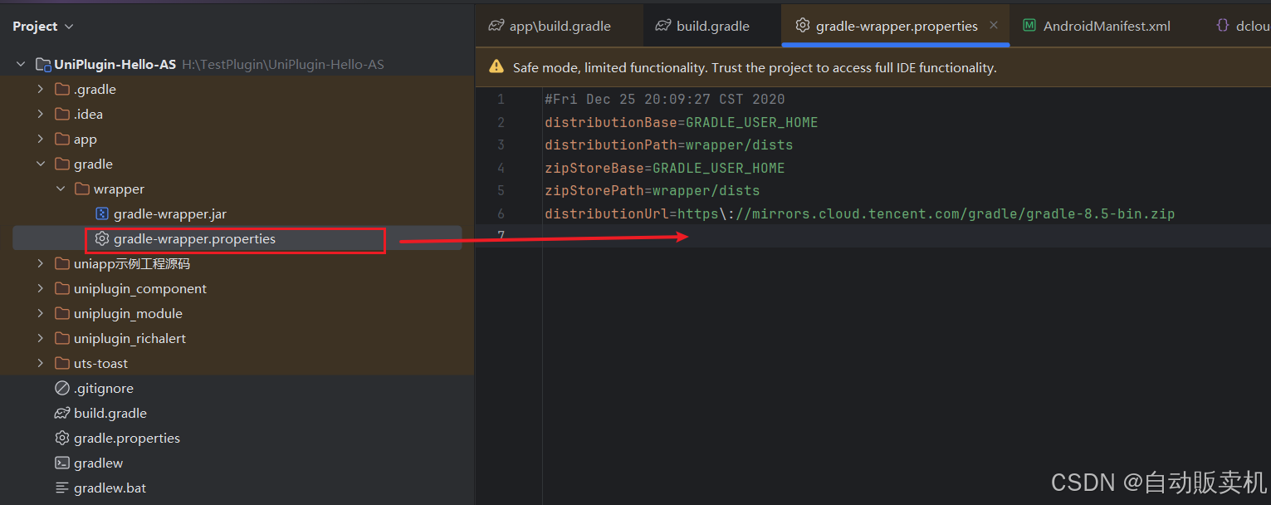Image resolution: width=1271 pixels, height=505 pixels.
Task: Click the uniplugin_component folder icon
Action: 62,288
